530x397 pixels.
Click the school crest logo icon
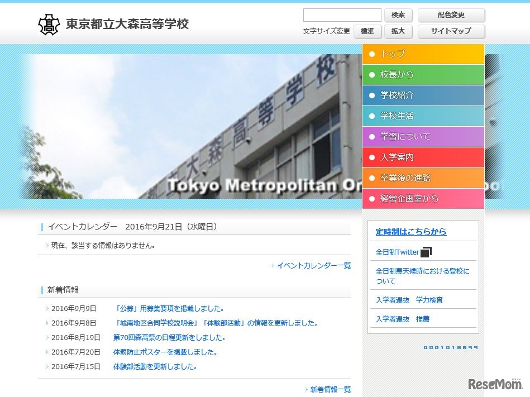point(49,24)
